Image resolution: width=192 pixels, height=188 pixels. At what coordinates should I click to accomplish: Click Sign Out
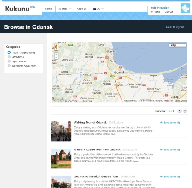(x=169, y=12)
